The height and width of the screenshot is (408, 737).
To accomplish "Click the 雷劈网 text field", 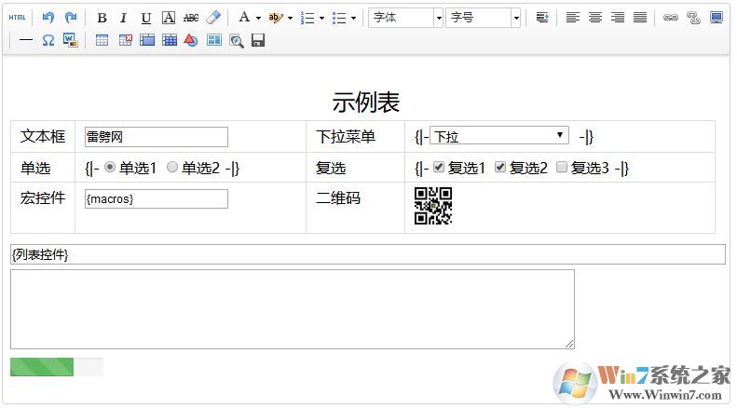I will pyautogui.click(x=156, y=136).
